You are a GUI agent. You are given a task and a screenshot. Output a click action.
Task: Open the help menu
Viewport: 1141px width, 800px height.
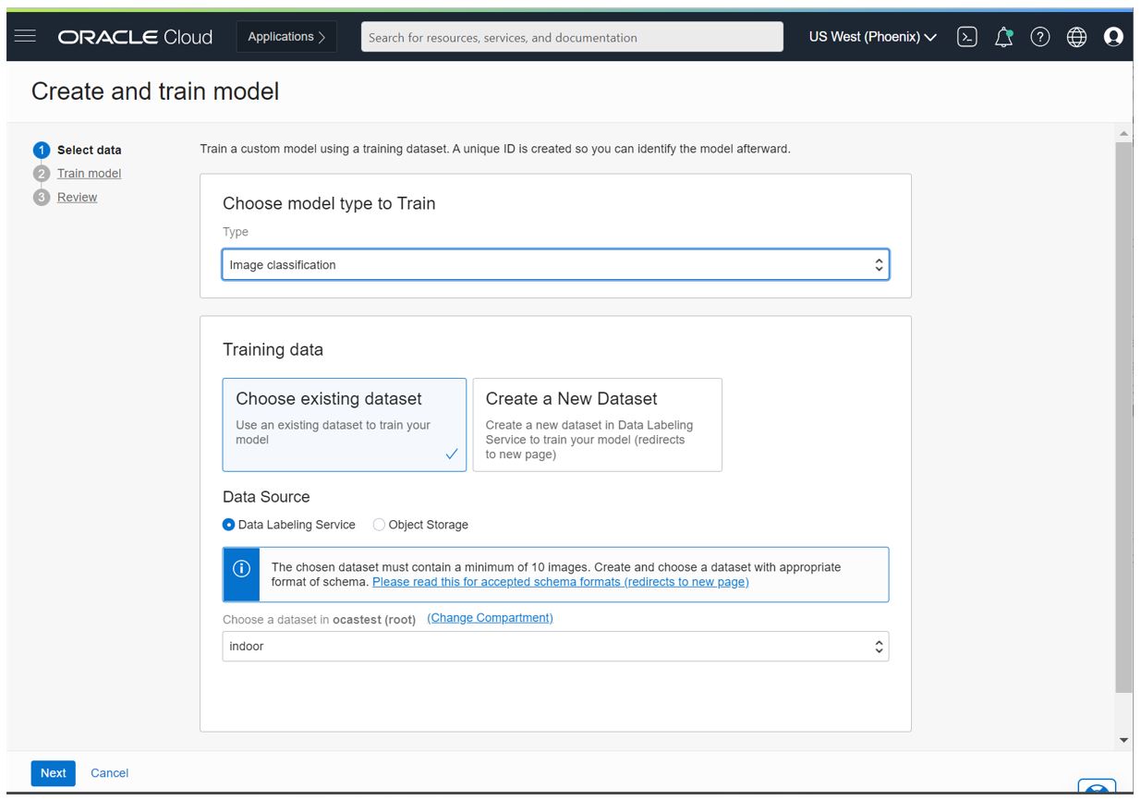pos(1042,38)
